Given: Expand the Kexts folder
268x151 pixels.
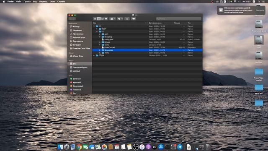Looking at the screenshot, I should click(x=100, y=45).
